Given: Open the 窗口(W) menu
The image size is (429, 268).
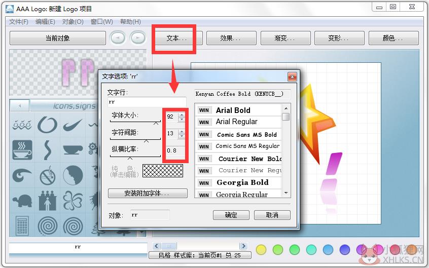Looking at the screenshot, I should click(102, 22).
